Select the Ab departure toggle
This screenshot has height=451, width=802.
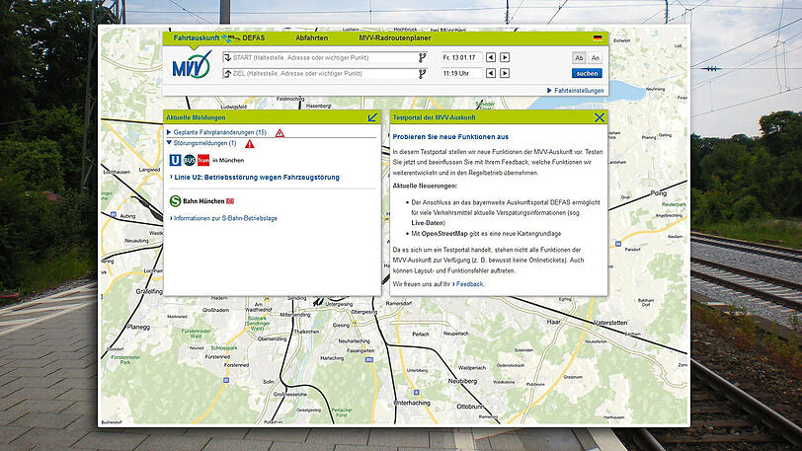[579, 58]
